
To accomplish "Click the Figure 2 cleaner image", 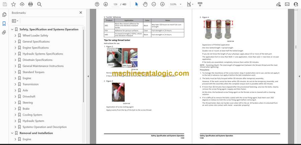I will click(x=122, y=58).
